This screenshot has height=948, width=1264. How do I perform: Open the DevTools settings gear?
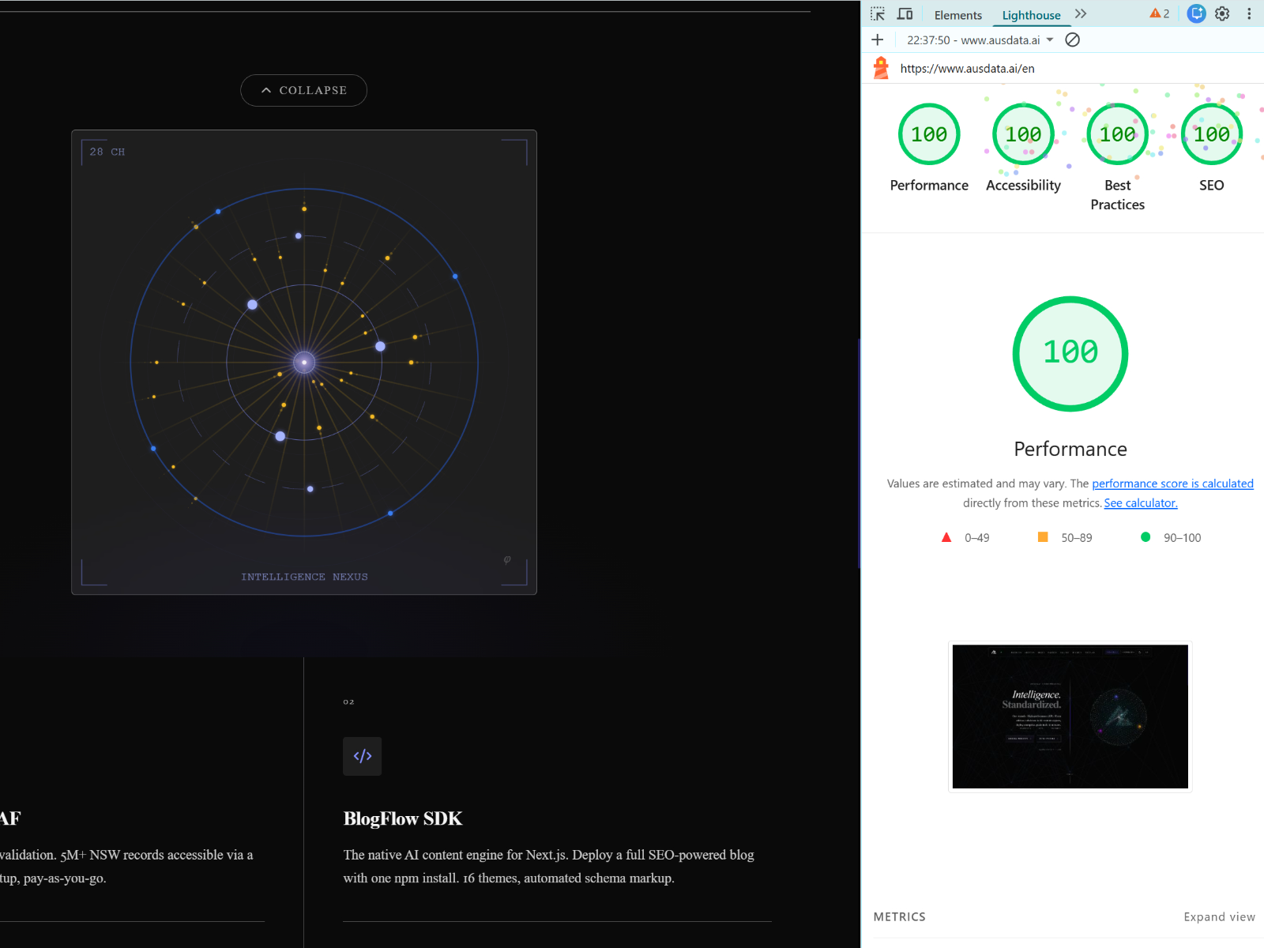tap(1222, 14)
